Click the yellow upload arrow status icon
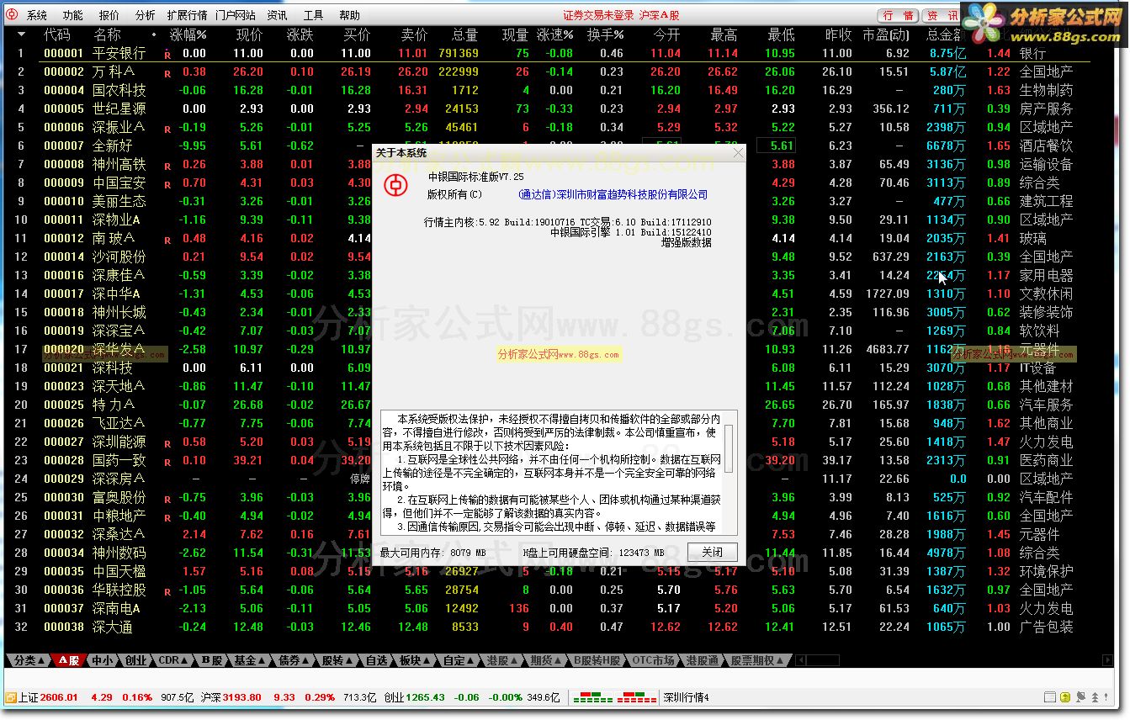Viewport: 1130px width, 720px height. point(1065,697)
